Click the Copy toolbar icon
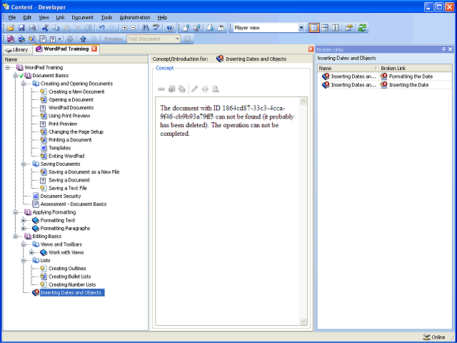Image resolution: width=457 pixels, height=343 pixels. click(x=56, y=28)
